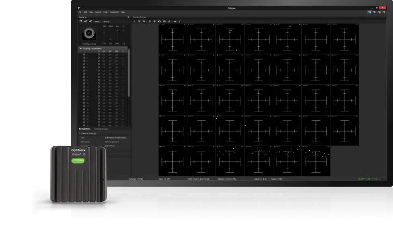This screenshot has width=393, height=230.
Task: Open the Edit menu
Action: tap(85, 12)
